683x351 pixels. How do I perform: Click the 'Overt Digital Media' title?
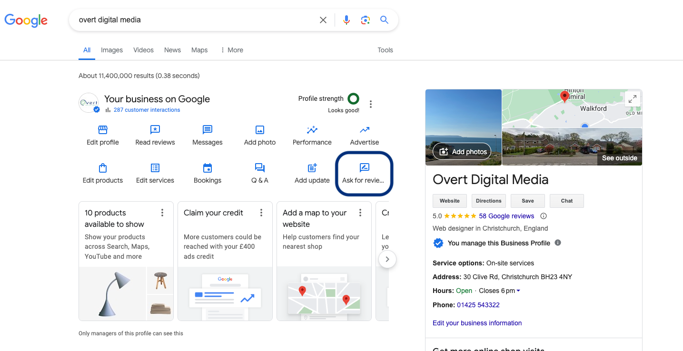[x=491, y=180]
